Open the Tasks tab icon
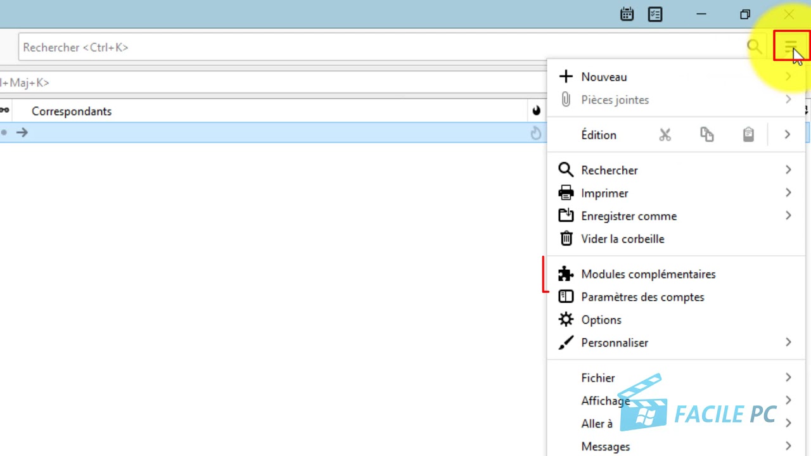 [655, 14]
